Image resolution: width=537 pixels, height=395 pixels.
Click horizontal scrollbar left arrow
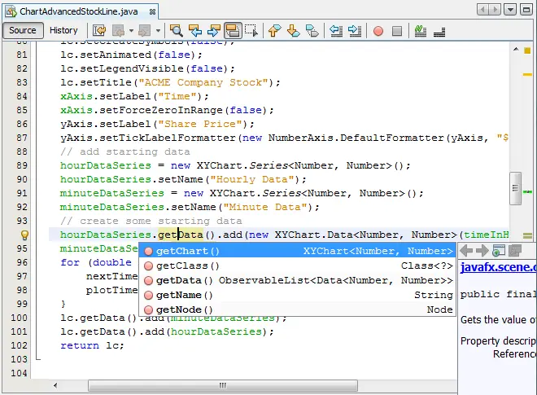tap(55, 386)
